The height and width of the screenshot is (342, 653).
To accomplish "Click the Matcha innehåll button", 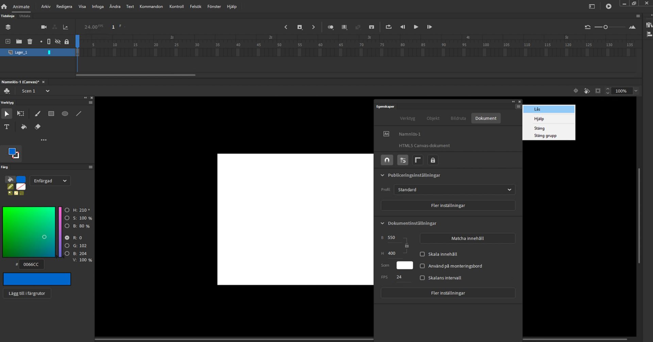I will click(467, 238).
